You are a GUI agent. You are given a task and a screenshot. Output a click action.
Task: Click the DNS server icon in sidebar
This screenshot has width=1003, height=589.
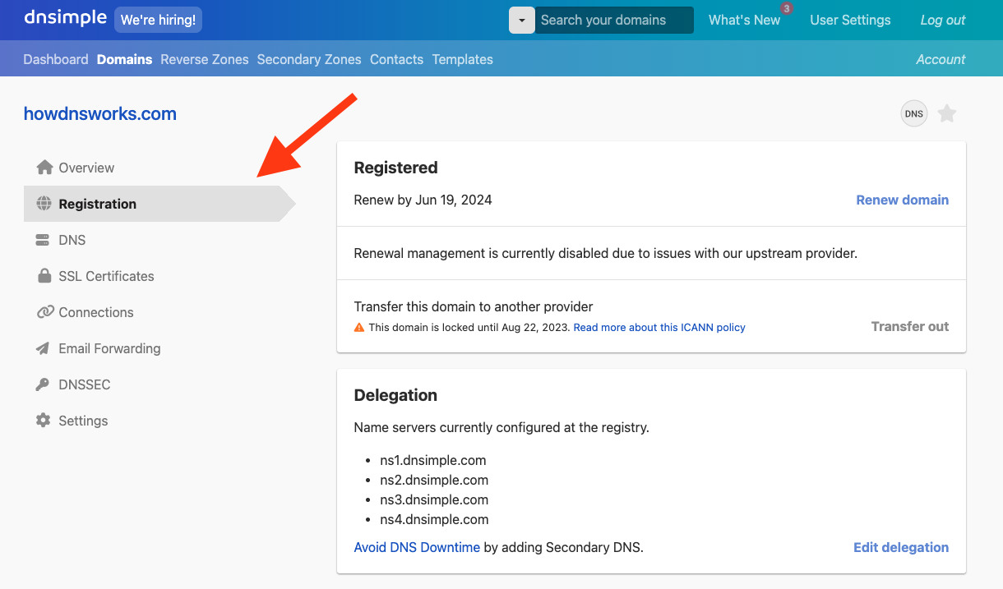tap(43, 240)
